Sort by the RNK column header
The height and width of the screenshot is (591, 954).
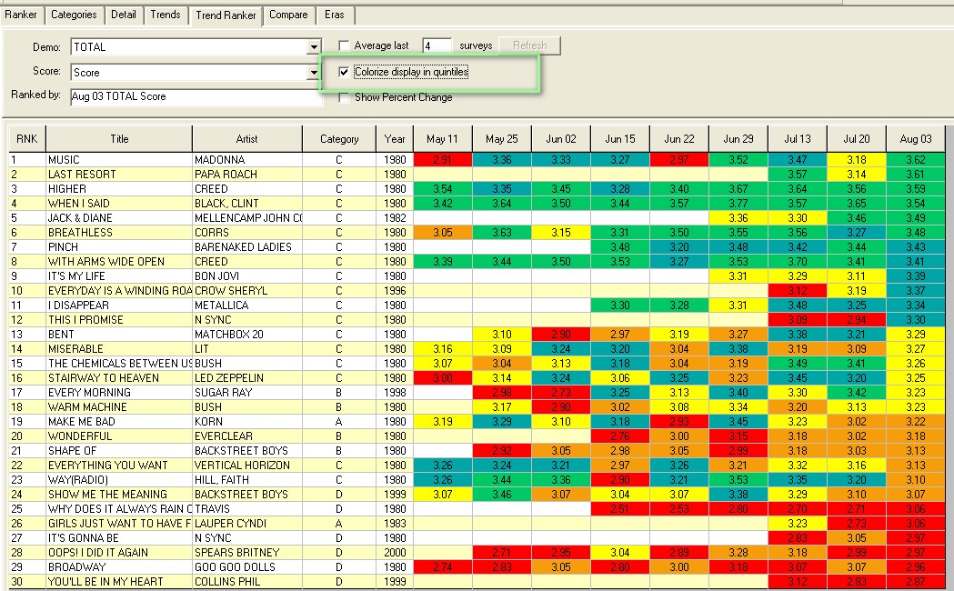(26, 139)
